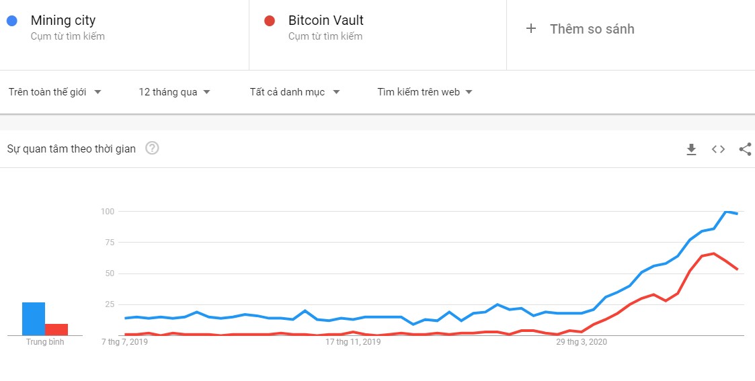
Task: Click the '29 thg 3, 2020' axis label
Action: tap(582, 343)
